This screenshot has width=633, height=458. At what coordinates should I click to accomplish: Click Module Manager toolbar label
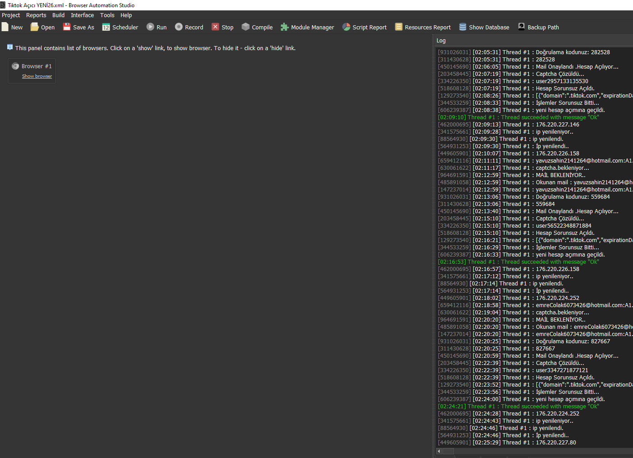click(x=312, y=28)
